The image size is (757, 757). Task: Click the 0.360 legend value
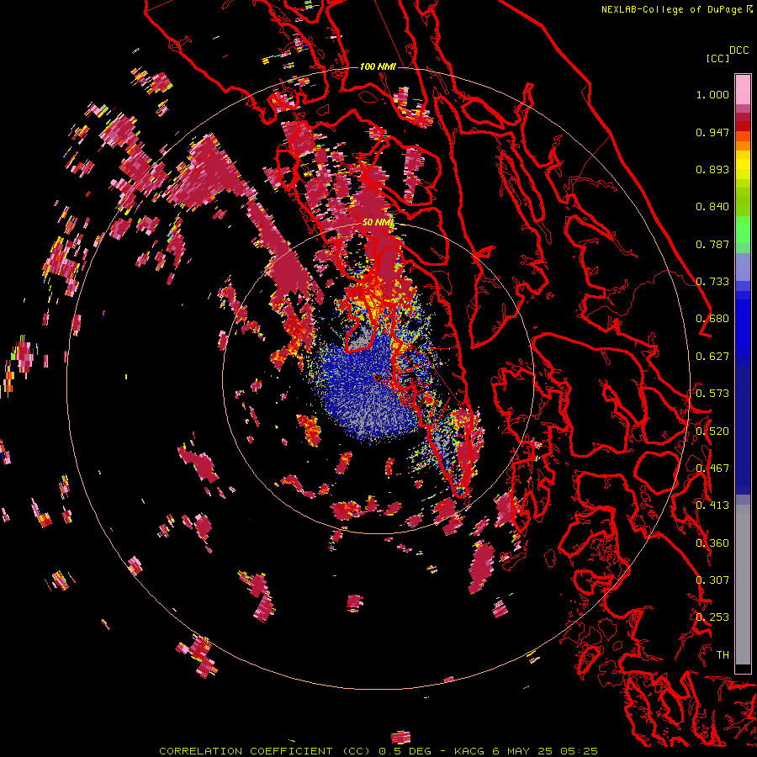(712, 543)
